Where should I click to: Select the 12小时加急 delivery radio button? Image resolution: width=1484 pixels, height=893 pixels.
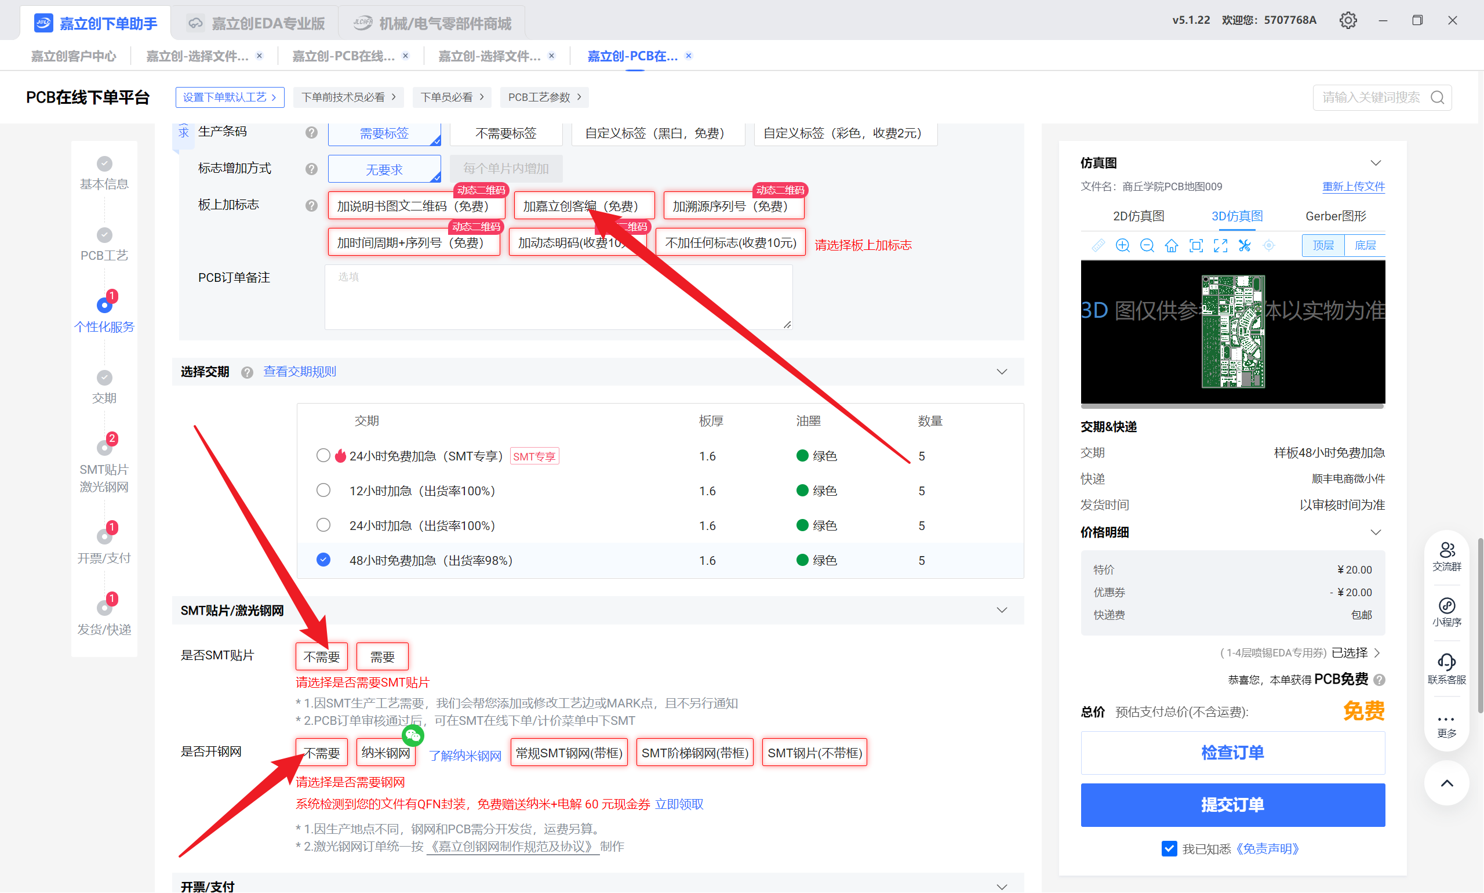323,491
